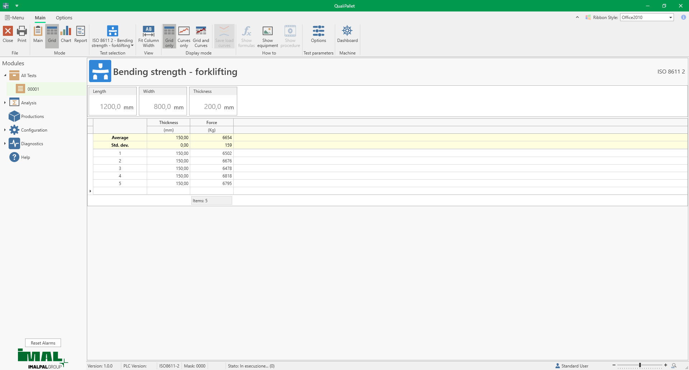Select test 00001 in the tree
689x370 pixels.
tap(33, 89)
